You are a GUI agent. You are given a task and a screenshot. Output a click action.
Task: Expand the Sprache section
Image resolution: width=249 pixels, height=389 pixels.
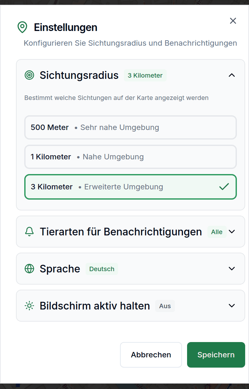tap(231, 269)
